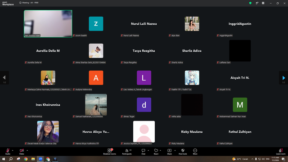Open the Chat panel
Screen dimensions: 288x162
pyautogui.click(x=143, y=152)
